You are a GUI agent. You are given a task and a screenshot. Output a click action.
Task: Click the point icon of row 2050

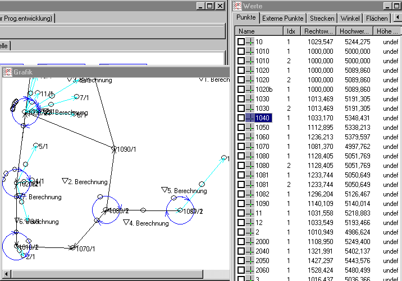[x=250, y=260]
